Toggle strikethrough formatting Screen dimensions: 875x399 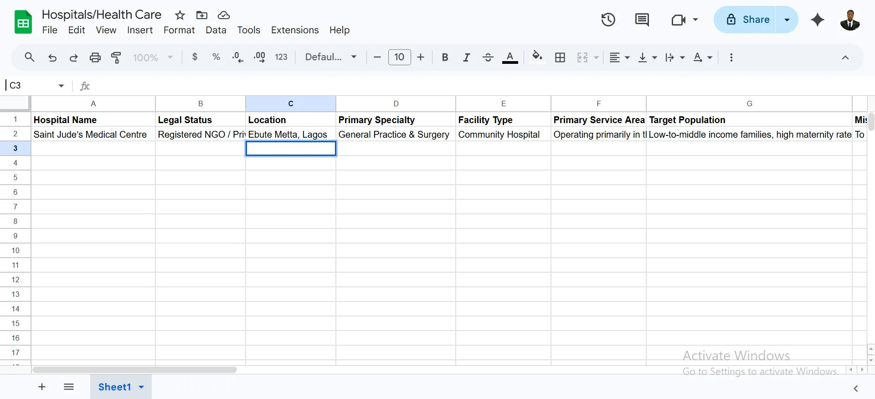488,57
